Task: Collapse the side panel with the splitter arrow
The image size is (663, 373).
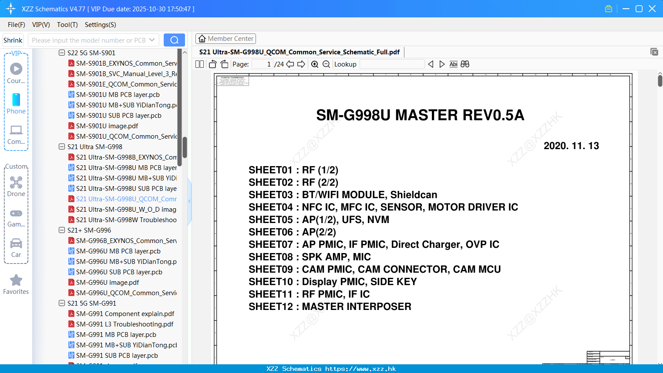Action: pos(189,201)
